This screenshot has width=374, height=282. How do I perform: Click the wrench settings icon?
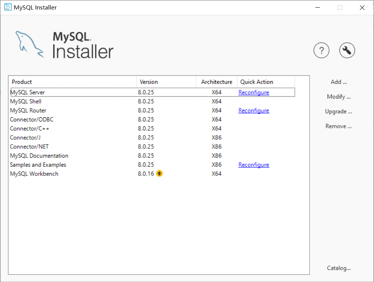[x=347, y=50]
